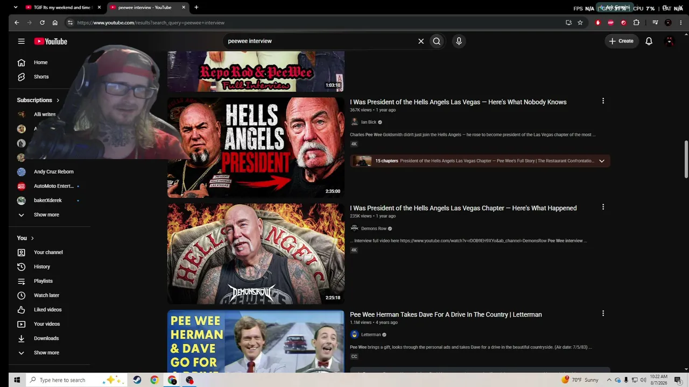689x387 pixels.
Task: Open the Pee Wee Herman Letterman video title
Action: click(x=446, y=314)
